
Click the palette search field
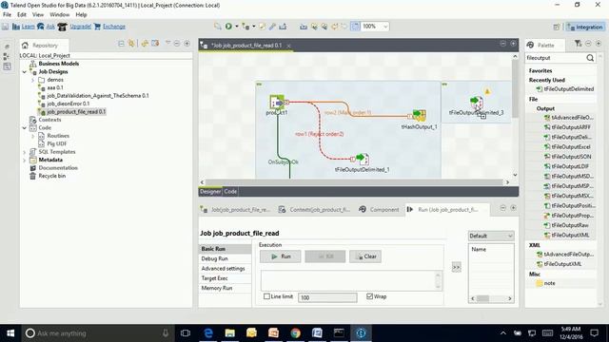555,58
